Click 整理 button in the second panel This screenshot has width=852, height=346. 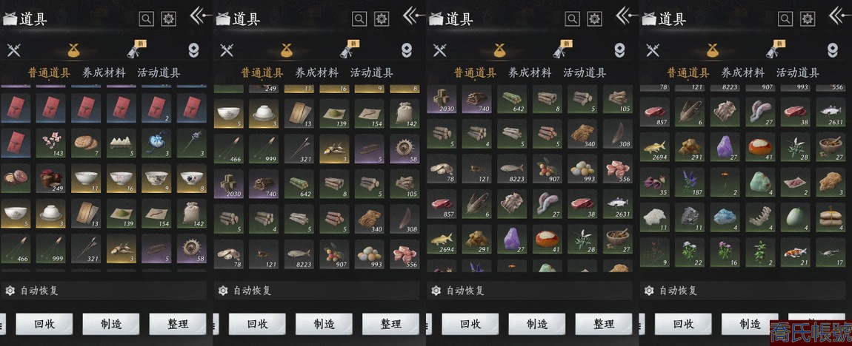point(390,325)
